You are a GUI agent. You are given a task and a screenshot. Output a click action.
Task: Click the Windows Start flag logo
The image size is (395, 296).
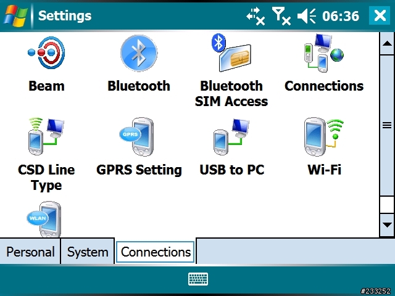click(15, 15)
